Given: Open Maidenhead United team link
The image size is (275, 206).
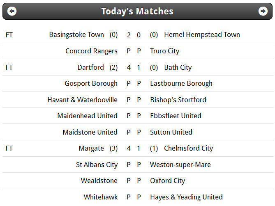Looking at the screenshot, I should 87,116.
